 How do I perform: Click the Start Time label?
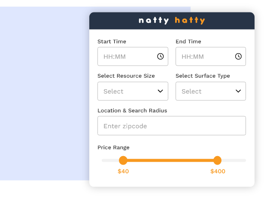tap(112, 42)
